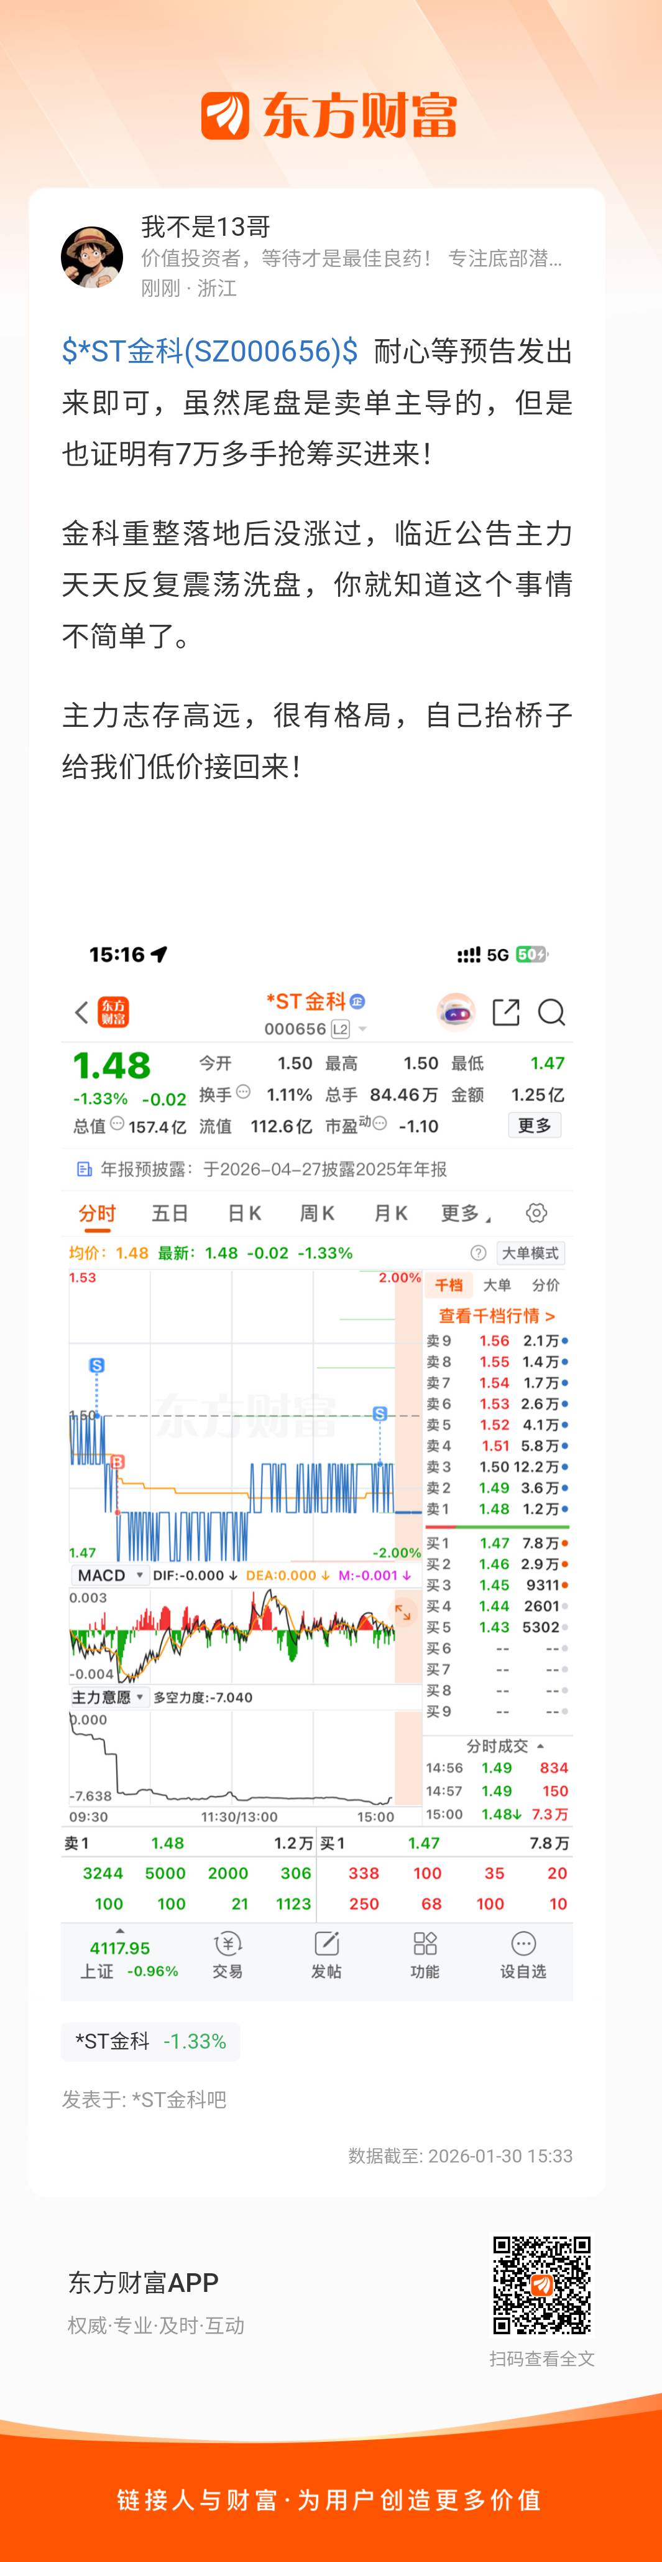Tap the 卖9 1.56 order row
Screen dimensions: 662x2562
pos(497,1340)
